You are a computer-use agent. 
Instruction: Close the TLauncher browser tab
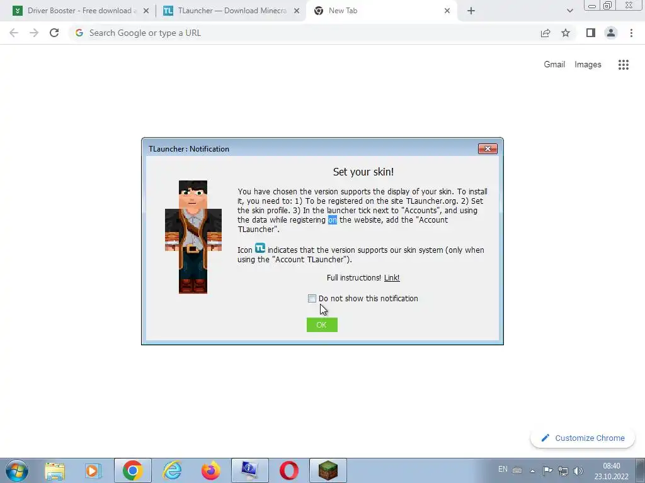click(x=297, y=11)
